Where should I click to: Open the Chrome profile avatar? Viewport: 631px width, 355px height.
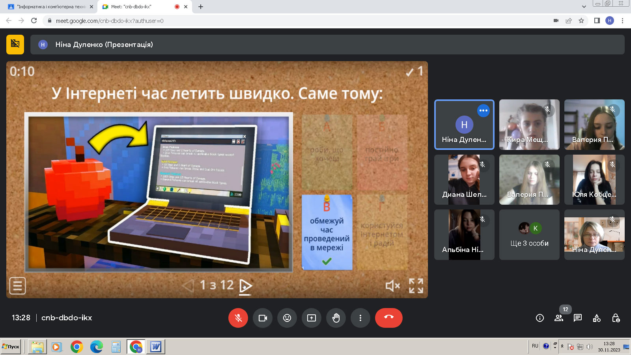click(610, 21)
